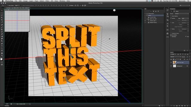This screenshot has height=107, width=191.
Task: Toggle visibility of SPLIT this TEXT layer
Action: pos(171,62)
